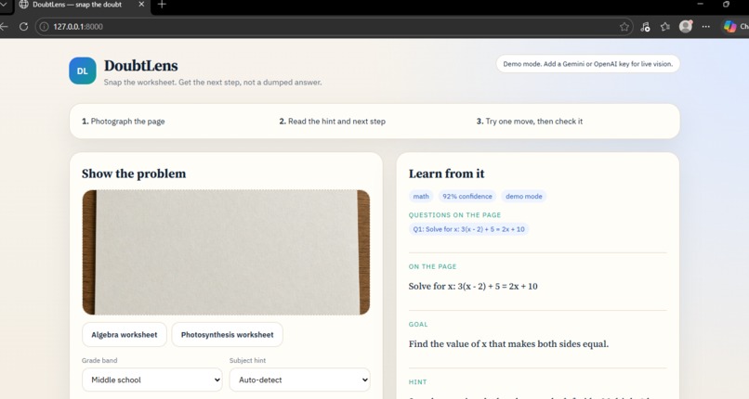This screenshot has height=399, width=749.
Task: Minimize the browser window
Action: click(700, 5)
